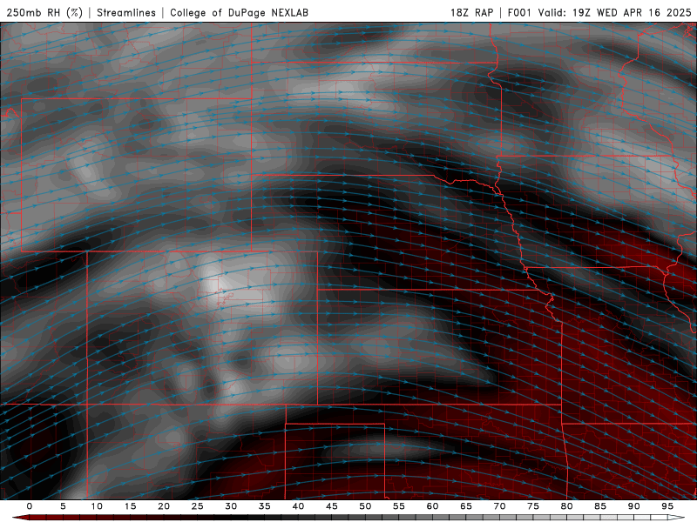
Task: Click the '95' scale label
Action: coord(667,506)
